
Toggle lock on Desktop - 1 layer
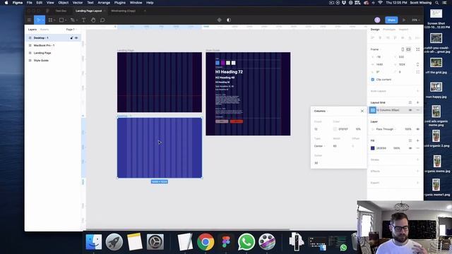pos(71,37)
